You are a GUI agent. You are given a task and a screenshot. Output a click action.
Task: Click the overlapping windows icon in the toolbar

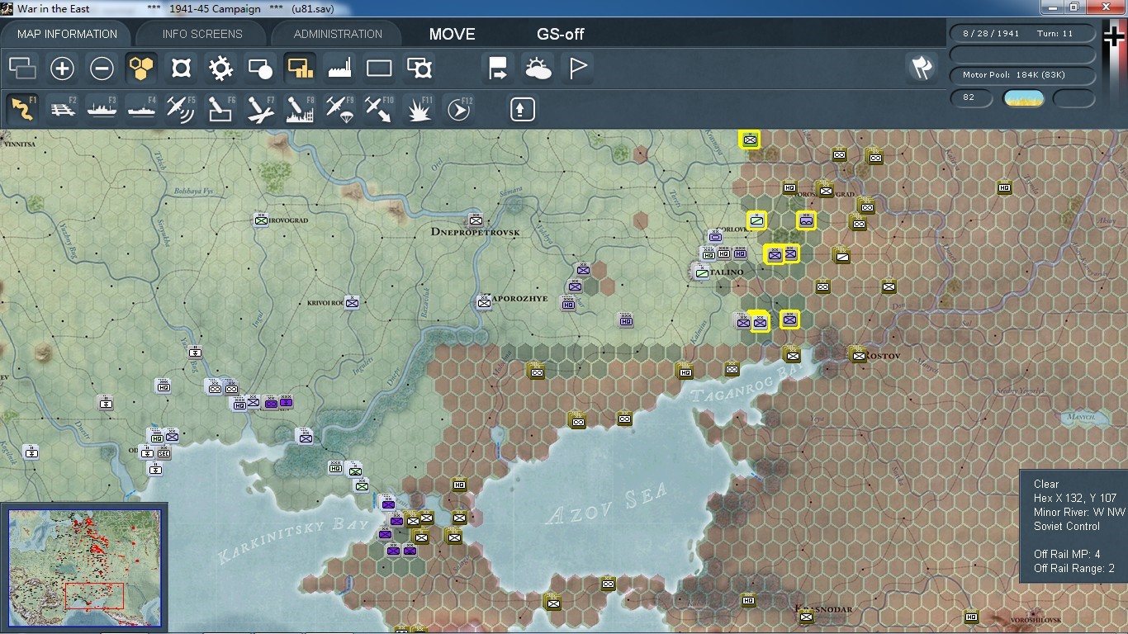22,69
